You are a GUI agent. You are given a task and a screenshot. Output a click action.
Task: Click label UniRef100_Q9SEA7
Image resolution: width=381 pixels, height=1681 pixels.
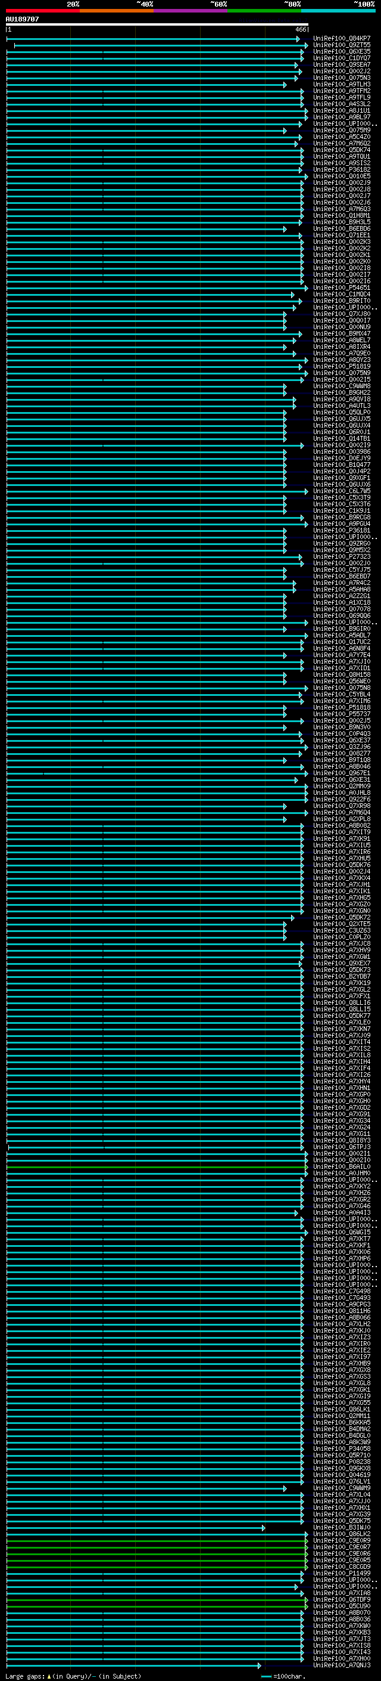(x=342, y=64)
